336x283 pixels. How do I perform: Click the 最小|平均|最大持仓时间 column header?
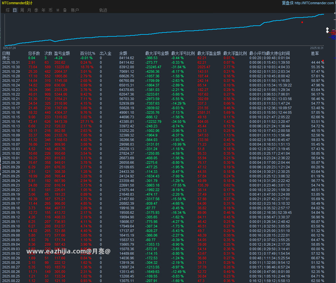[270, 53]
